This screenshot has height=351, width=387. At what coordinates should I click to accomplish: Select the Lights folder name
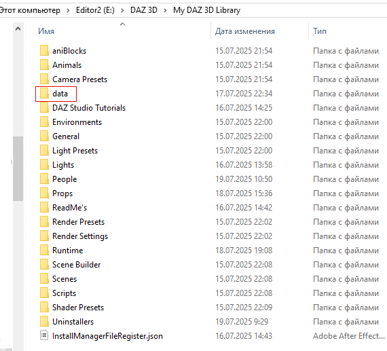pyautogui.click(x=63, y=165)
